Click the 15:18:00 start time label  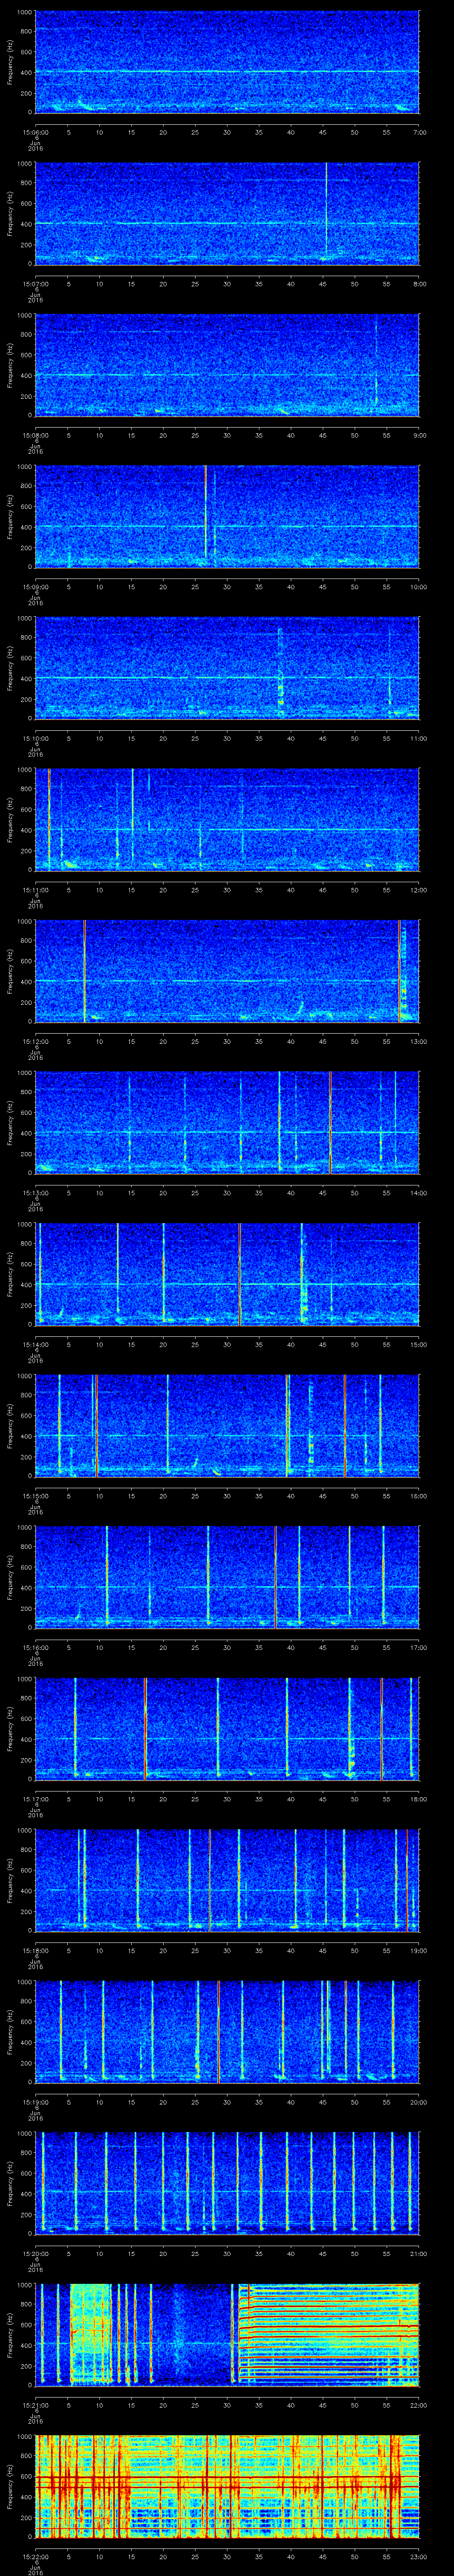pos(36,1950)
